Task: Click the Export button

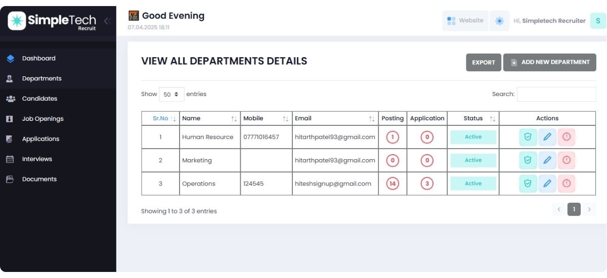Action: click(x=483, y=63)
